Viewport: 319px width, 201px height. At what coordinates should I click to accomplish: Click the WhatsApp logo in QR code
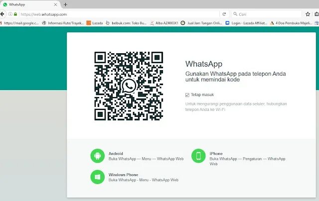click(x=129, y=86)
